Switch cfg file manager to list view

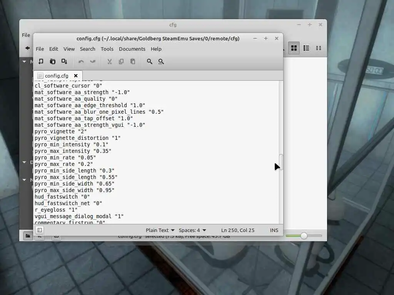click(x=306, y=48)
